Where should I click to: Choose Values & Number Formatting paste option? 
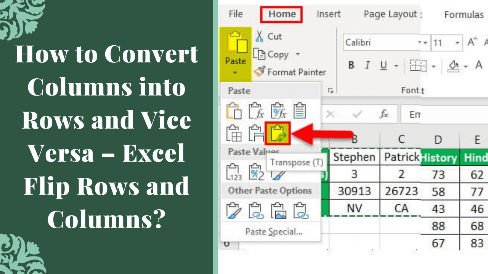click(x=256, y=172)
